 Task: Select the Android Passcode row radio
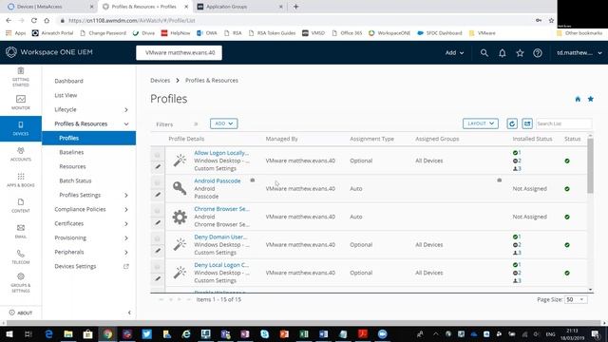pyautogui.click(x=157, y=182)
